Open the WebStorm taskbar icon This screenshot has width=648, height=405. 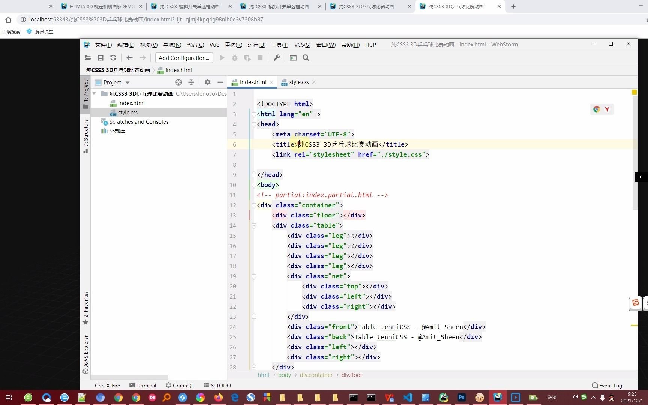coord(498,397)
